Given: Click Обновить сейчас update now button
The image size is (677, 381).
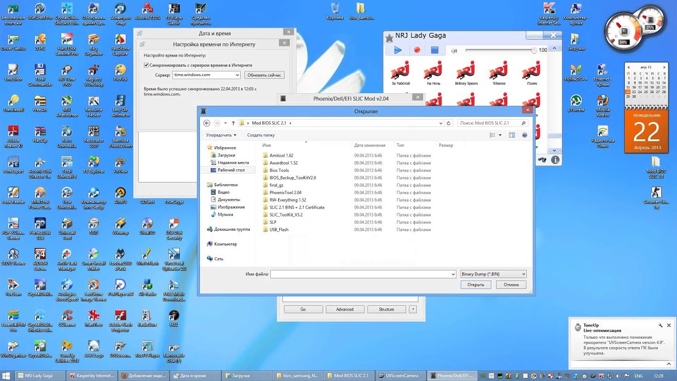Looking at the screenshot, I should click(264, 75).
